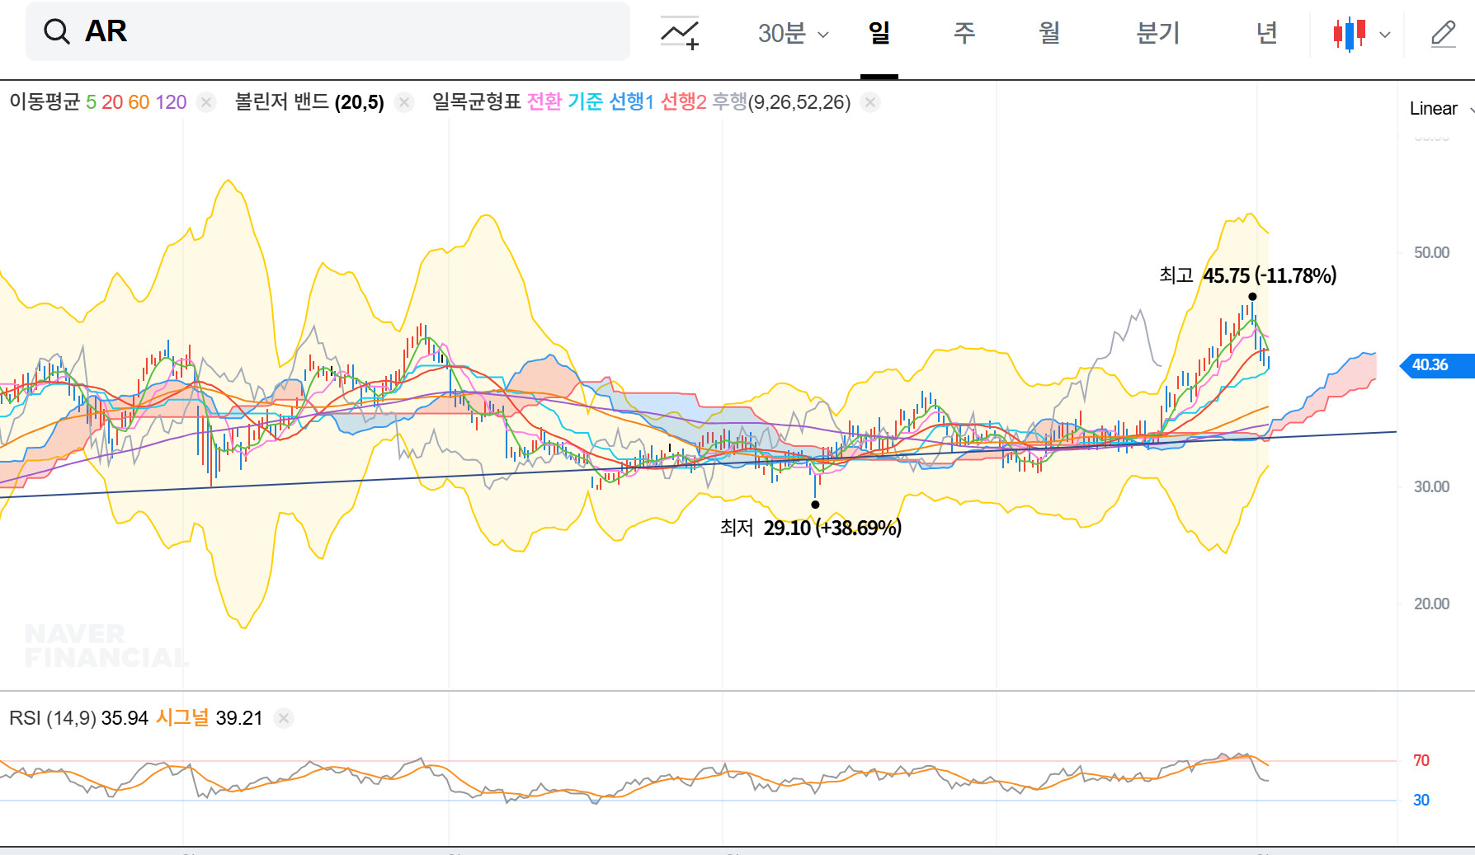Viewport: 1475px width, 855px height.
Task: Switch to the 월 monthly tab
Action: [1049, 33]
